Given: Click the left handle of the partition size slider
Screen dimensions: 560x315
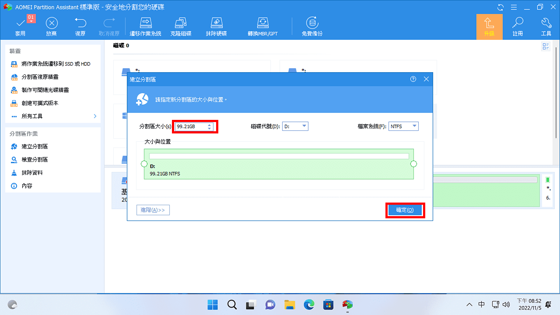Looking at the screenshot, I should tap(144, 164).
